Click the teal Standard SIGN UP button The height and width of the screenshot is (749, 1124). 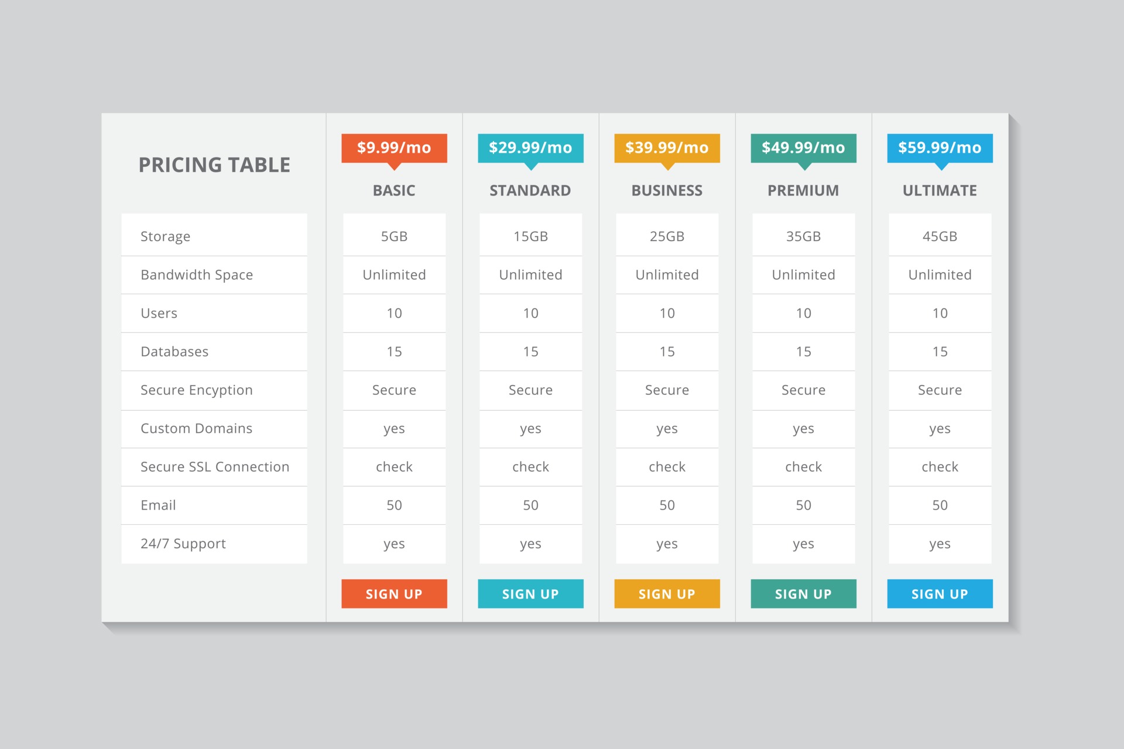(x=531, y=593)
